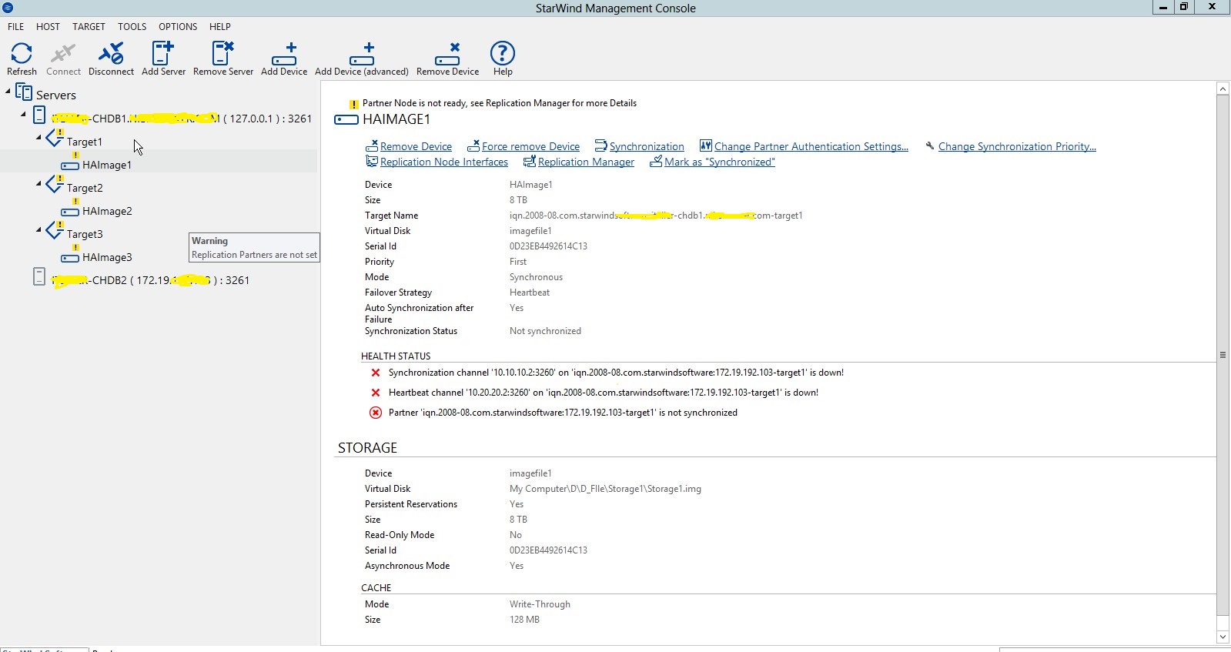Image resolution: width=1231 pixels, height=652 pixels.
Task: Click the Synchronization Status value 'Not synchronized'
Action: pos(545,331)
